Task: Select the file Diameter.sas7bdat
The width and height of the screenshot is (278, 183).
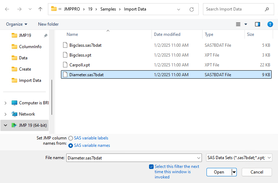Action: (166, 74)
